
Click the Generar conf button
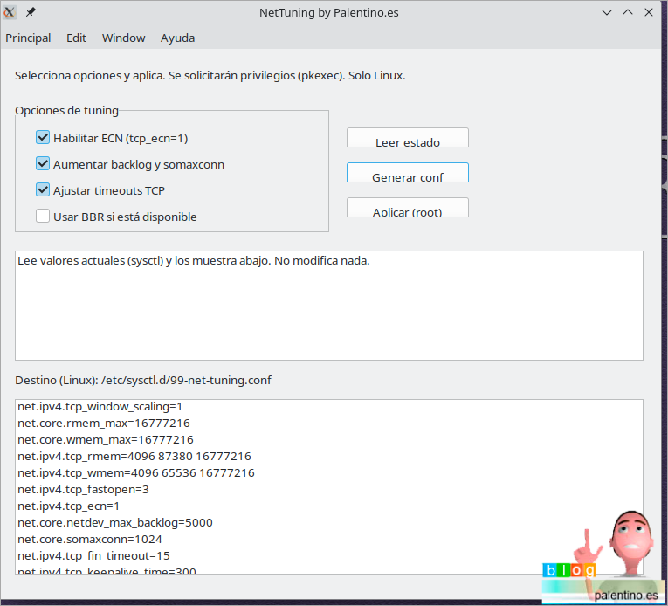[x=408, y=174]
